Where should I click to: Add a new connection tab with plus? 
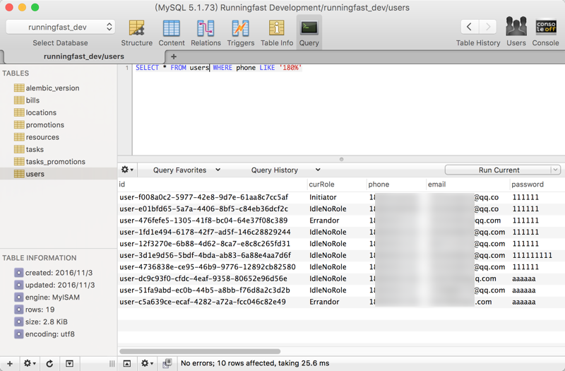coord(174,57)
